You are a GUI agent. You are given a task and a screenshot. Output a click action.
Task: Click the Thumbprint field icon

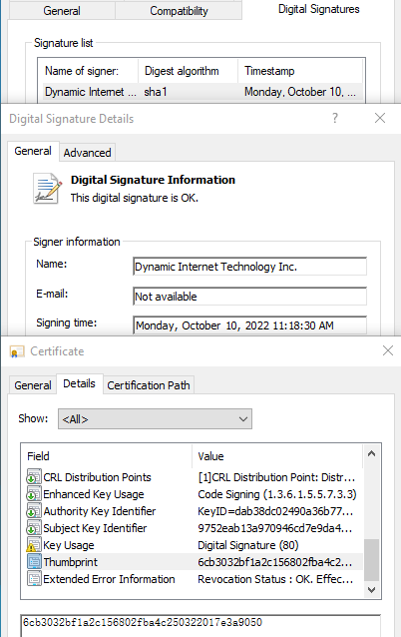pyautogui.click(x=34, y=562)
